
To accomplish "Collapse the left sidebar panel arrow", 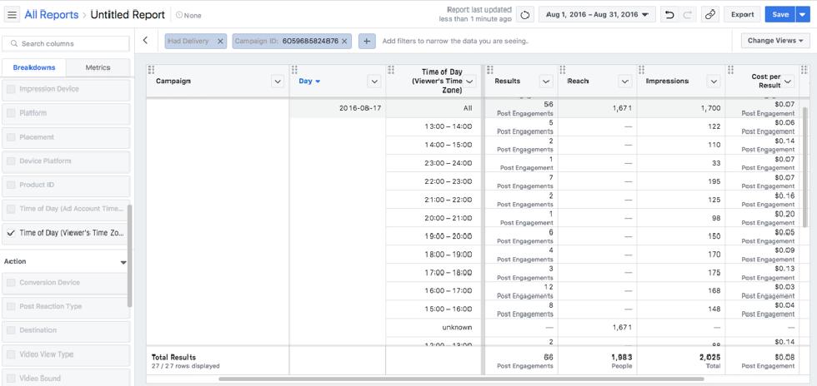I will [x=145, y=41].
